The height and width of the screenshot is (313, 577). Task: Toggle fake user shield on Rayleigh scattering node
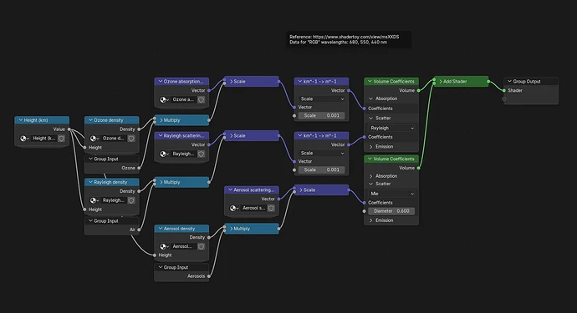202,154
